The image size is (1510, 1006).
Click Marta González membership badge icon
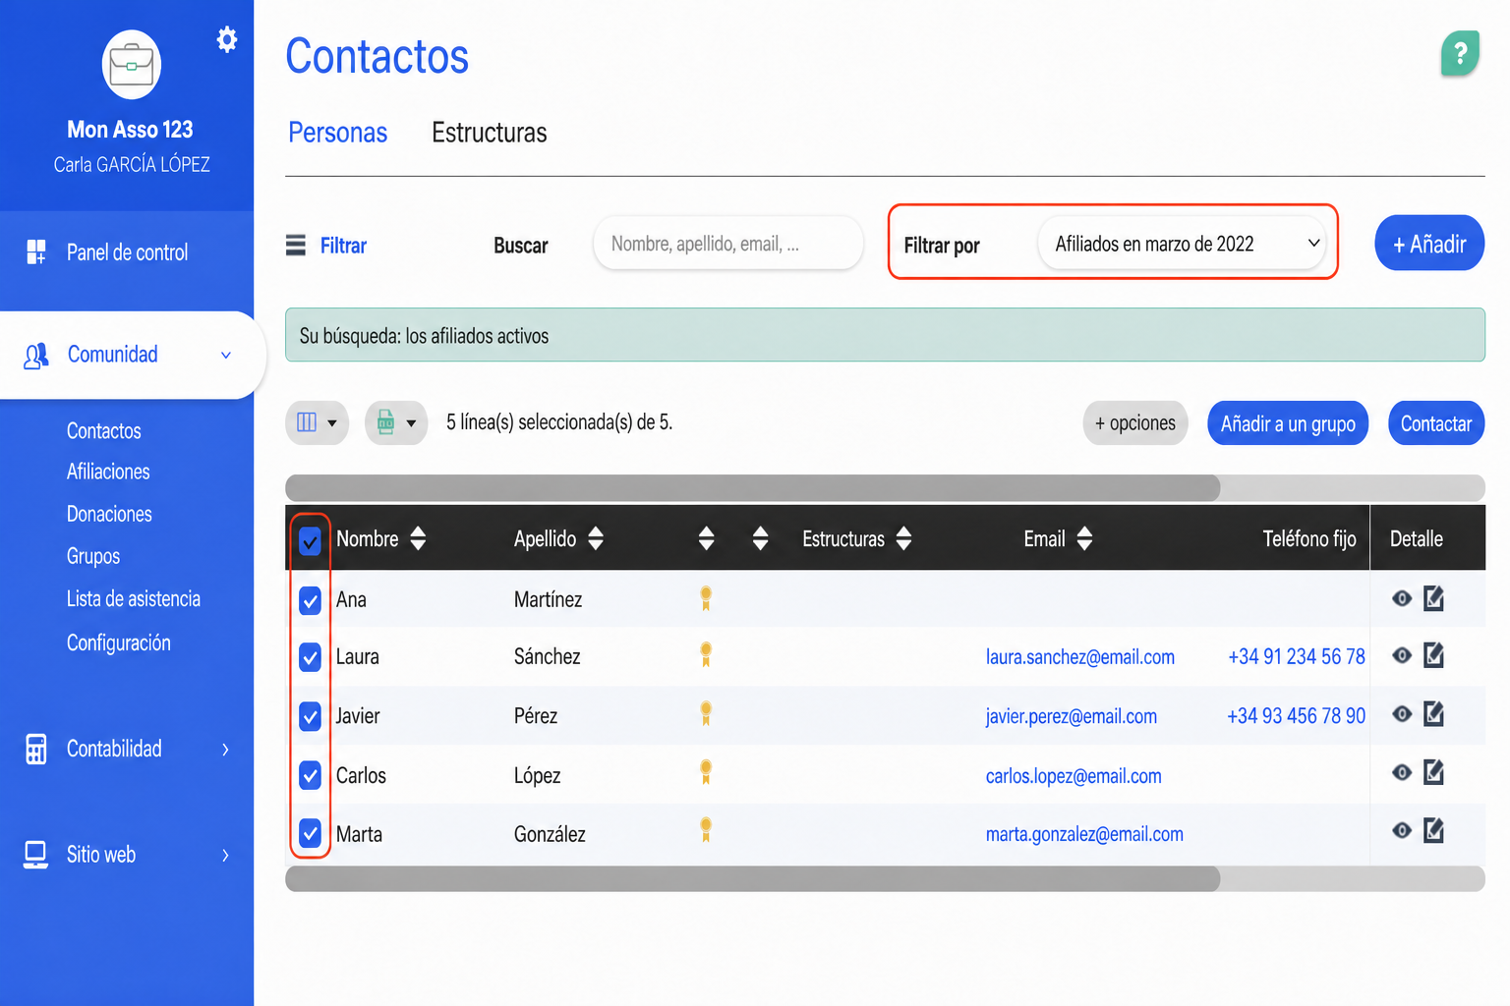click(x=706, y=831)
